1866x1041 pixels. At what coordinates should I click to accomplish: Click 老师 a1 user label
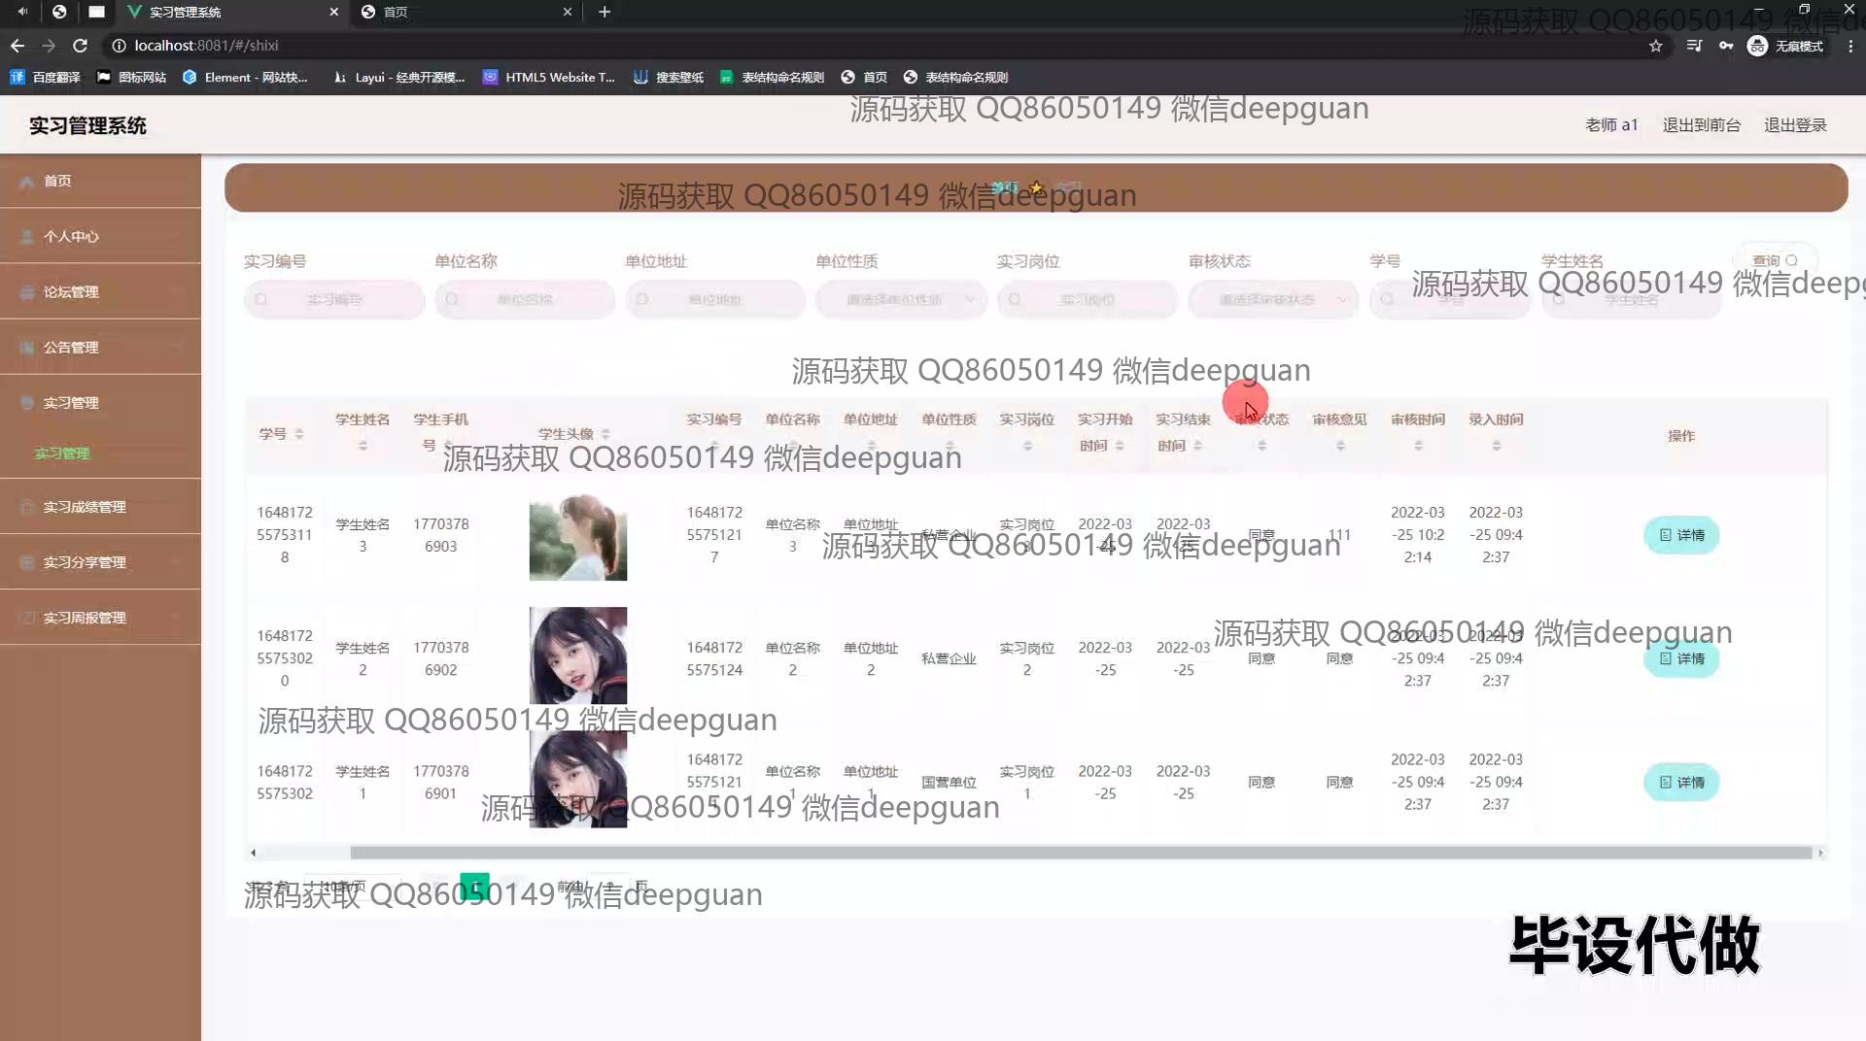[x=1611, y=125]
